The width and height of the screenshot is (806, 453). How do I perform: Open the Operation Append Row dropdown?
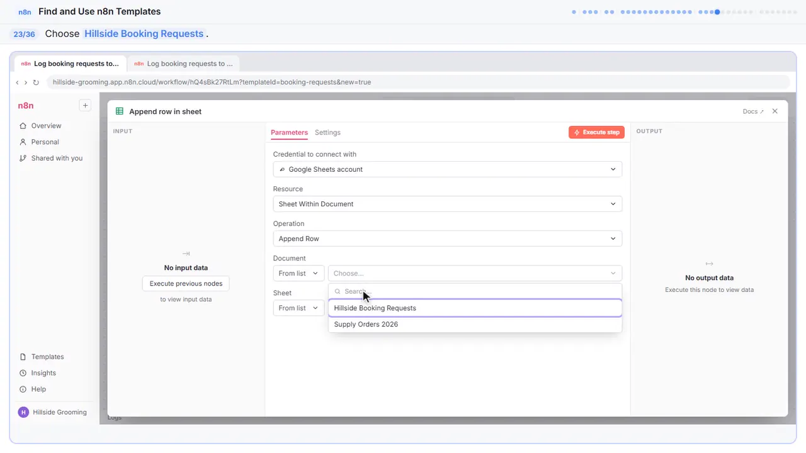[448, 238]
